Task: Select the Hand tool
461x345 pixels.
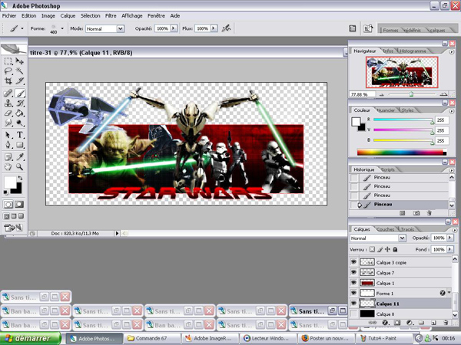Action: click(x=8, y=167)
